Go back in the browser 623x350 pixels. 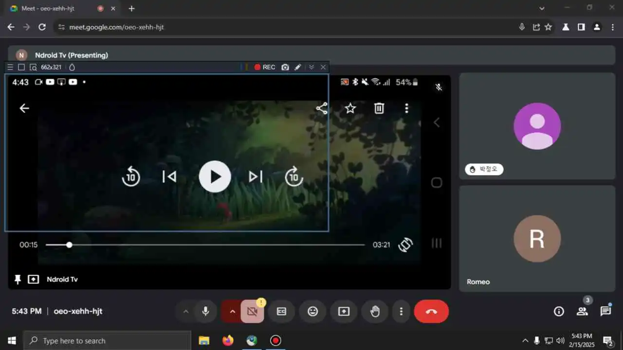tap(11, 27)
